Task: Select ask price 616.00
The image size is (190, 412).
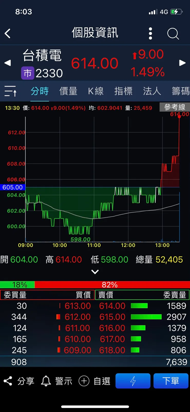Action: point(112,328)
